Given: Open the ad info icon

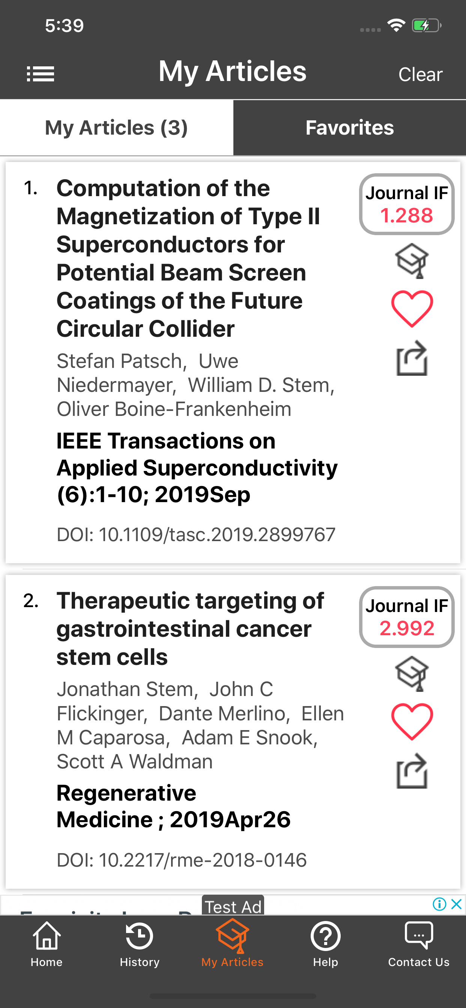Looking at the screenshot, I should click(440, 904).
